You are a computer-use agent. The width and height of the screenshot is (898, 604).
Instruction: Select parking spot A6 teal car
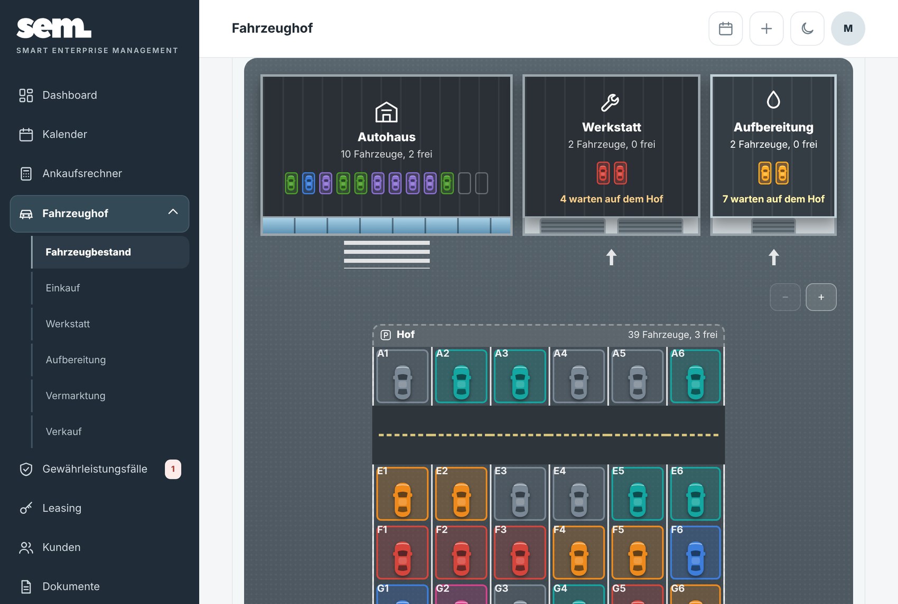[696, 376]
